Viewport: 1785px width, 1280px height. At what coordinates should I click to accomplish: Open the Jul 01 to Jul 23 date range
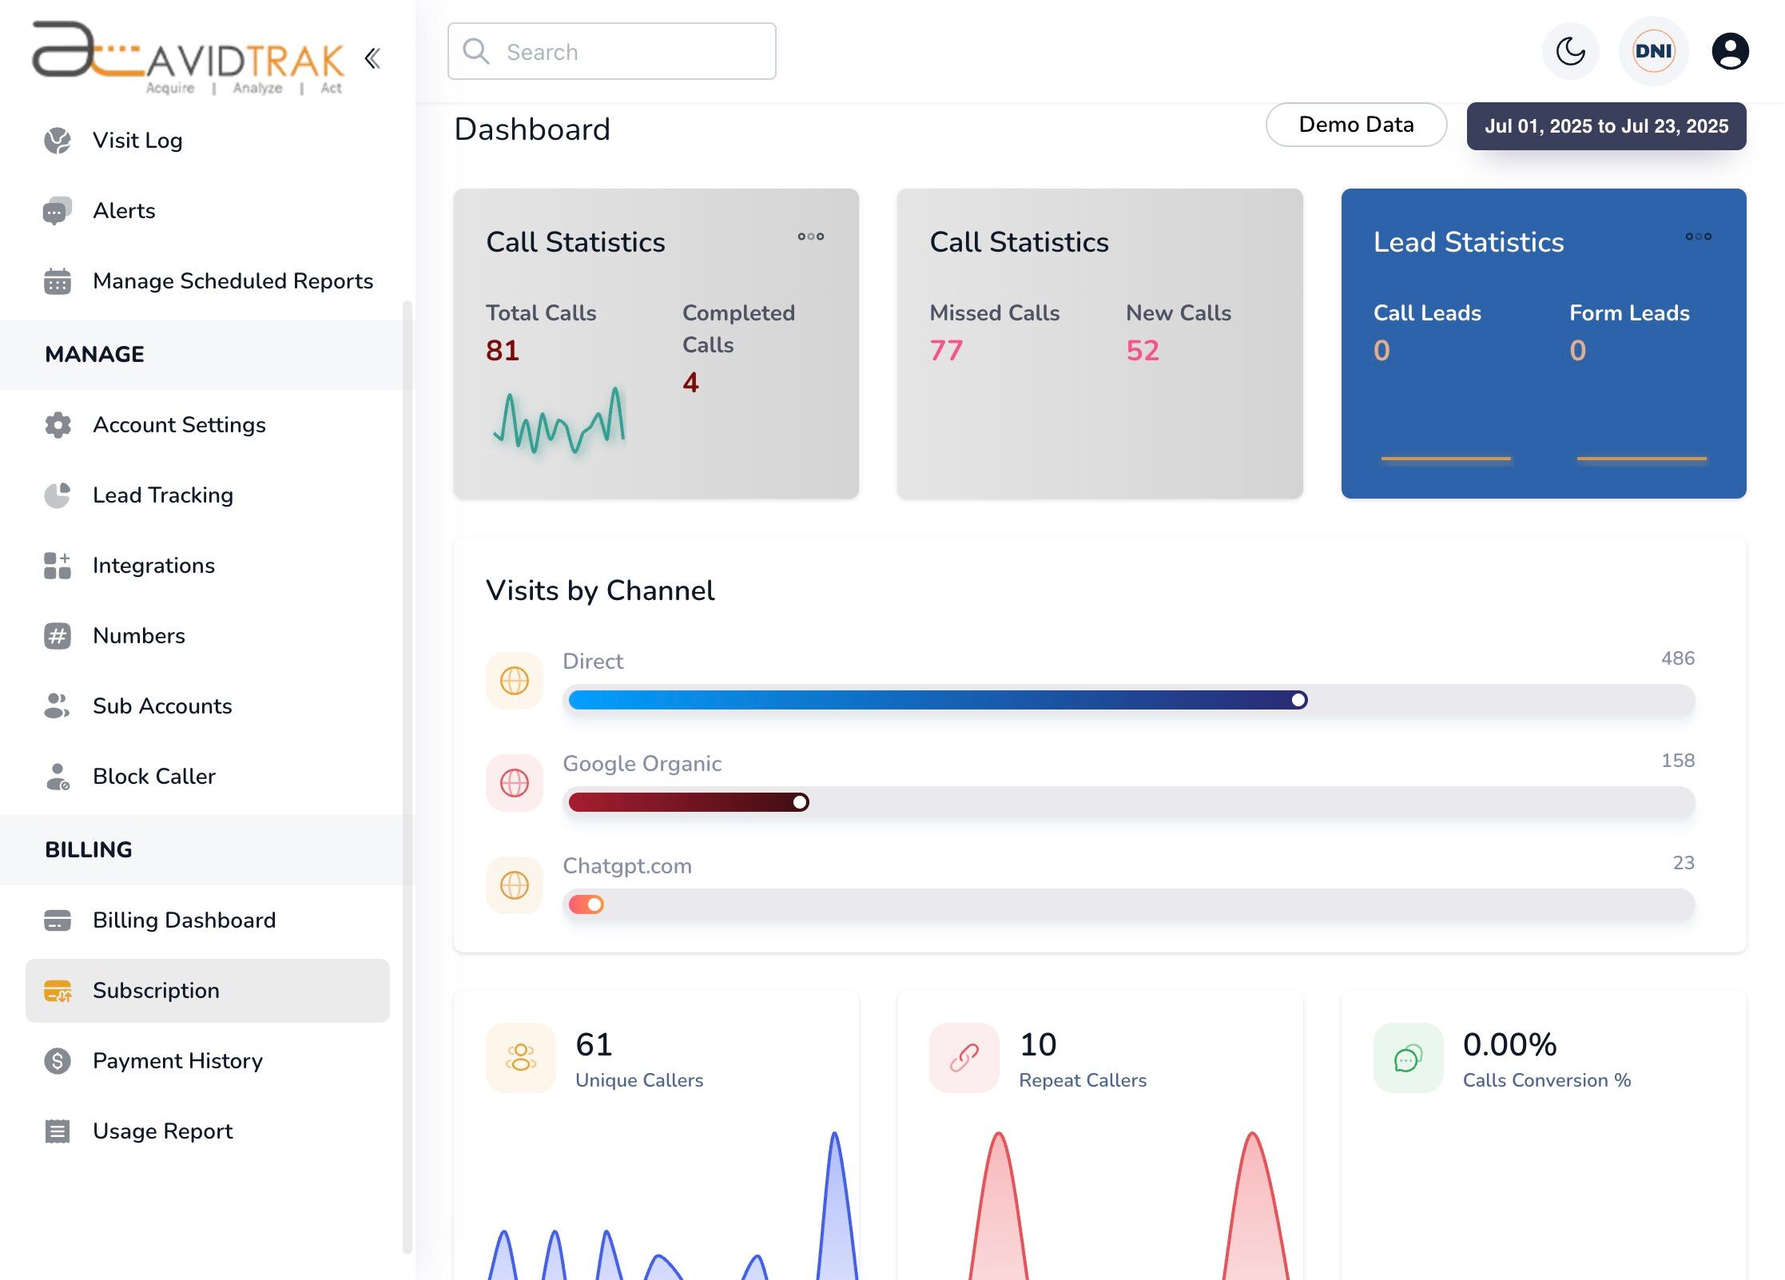pyautogui.click(x=1606, y=125)
